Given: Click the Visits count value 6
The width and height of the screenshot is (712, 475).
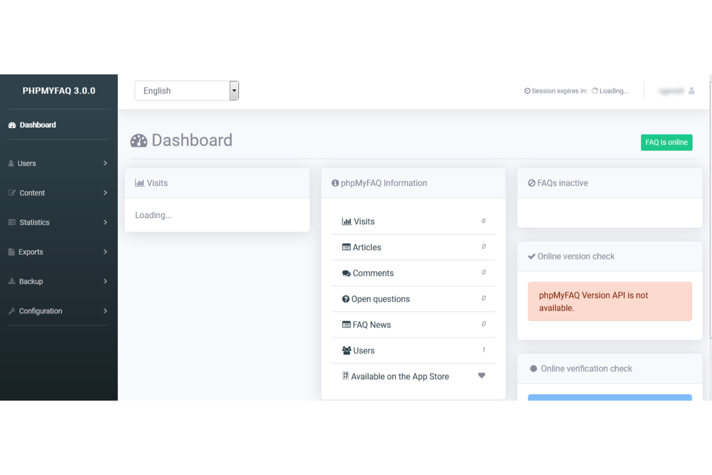Looking at the screenshot, I should pos(483,221).
